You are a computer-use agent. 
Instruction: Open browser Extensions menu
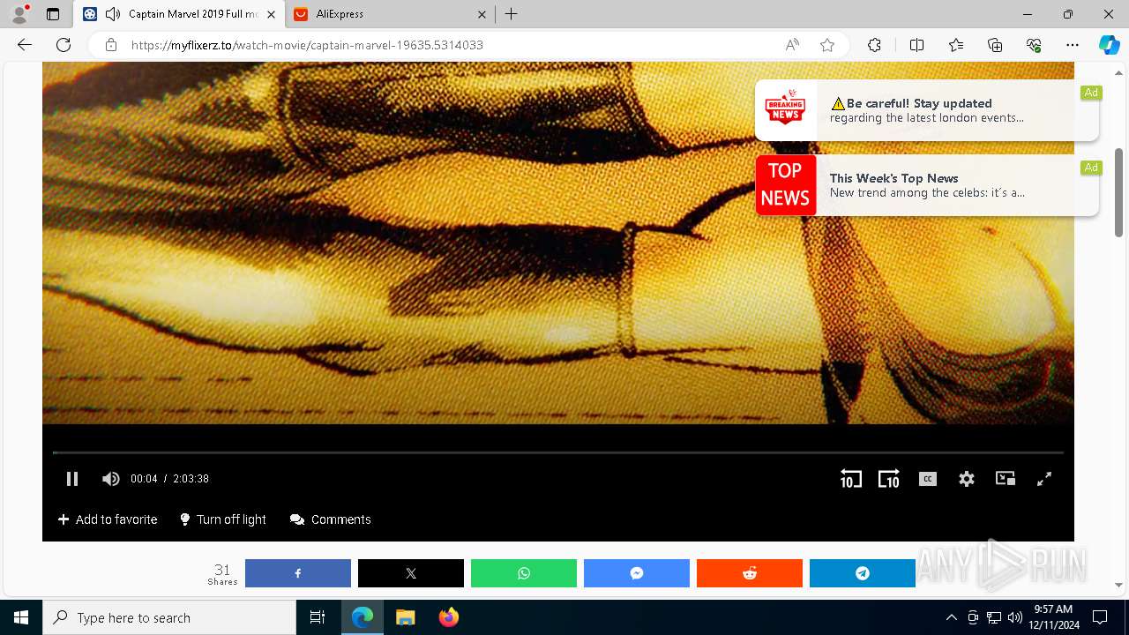[874, 45]
